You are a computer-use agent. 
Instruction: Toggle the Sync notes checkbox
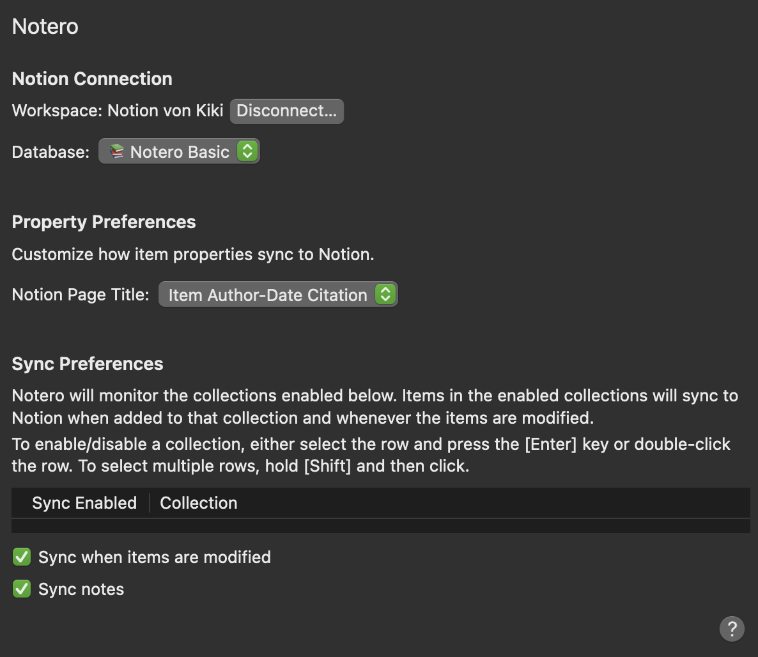(22, 589)
